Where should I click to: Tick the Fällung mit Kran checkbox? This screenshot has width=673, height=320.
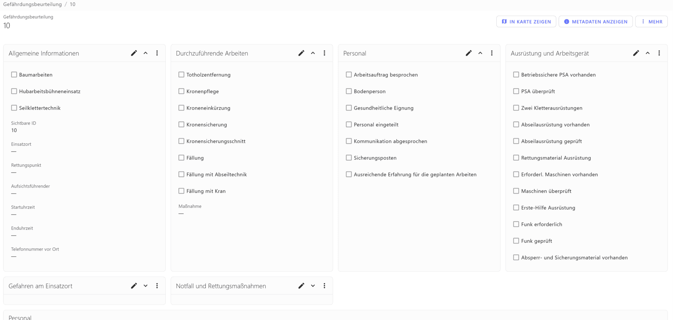tap(181, 191)
